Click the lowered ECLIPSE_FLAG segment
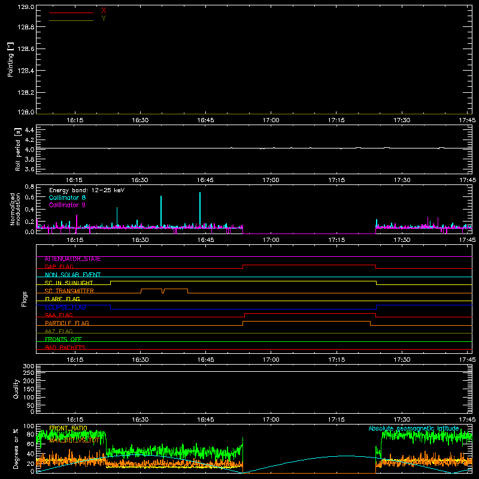This screenshot has height=479, width=479. (x=244, y=309)
